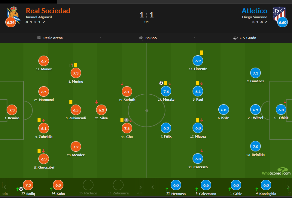Open Atletico team name link
The image size is (292, 198).
254,11
